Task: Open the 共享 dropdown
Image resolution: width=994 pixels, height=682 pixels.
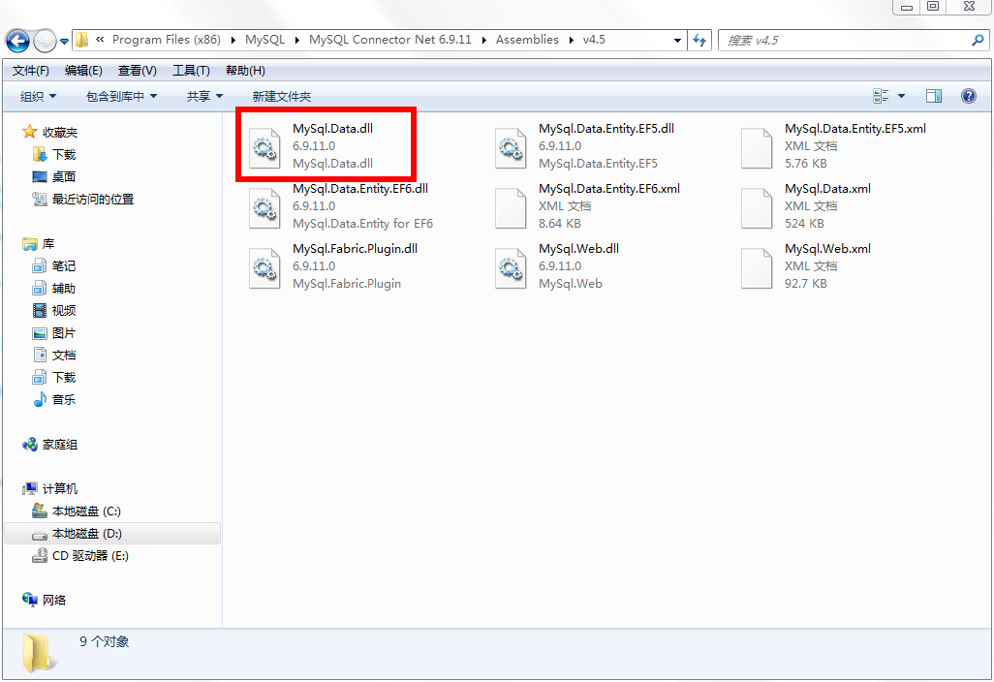Action: [204, 96]
